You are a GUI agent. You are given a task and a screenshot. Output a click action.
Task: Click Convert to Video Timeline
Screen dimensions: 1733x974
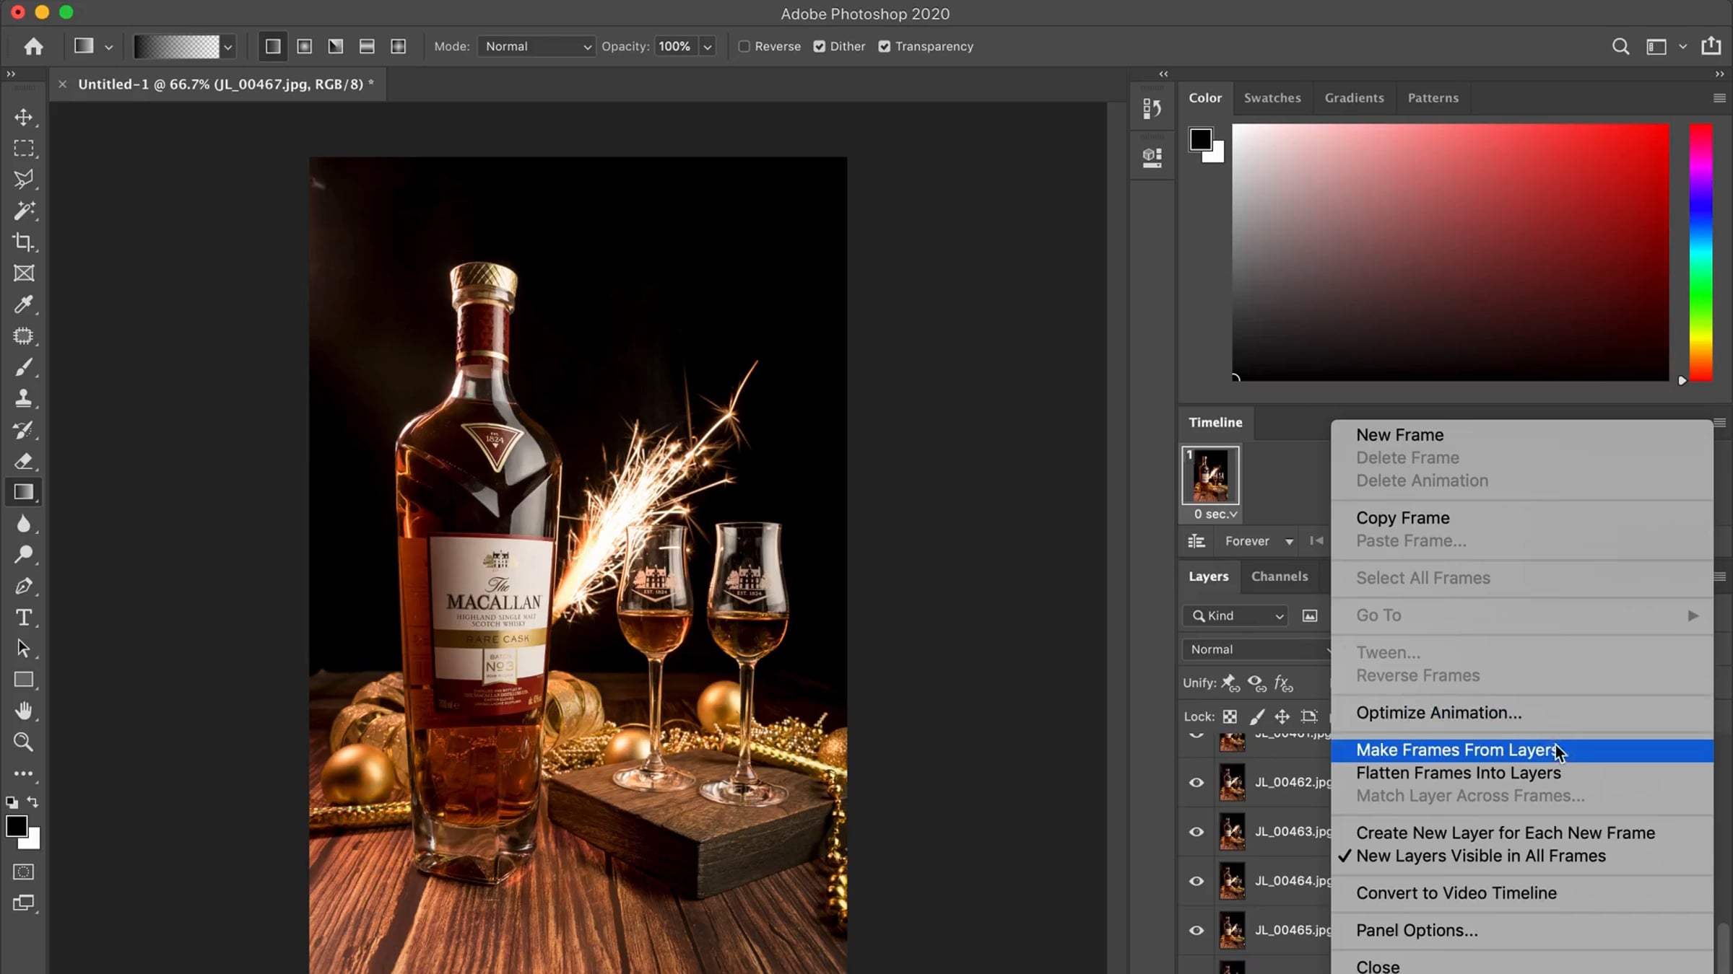click(1456, 893)
